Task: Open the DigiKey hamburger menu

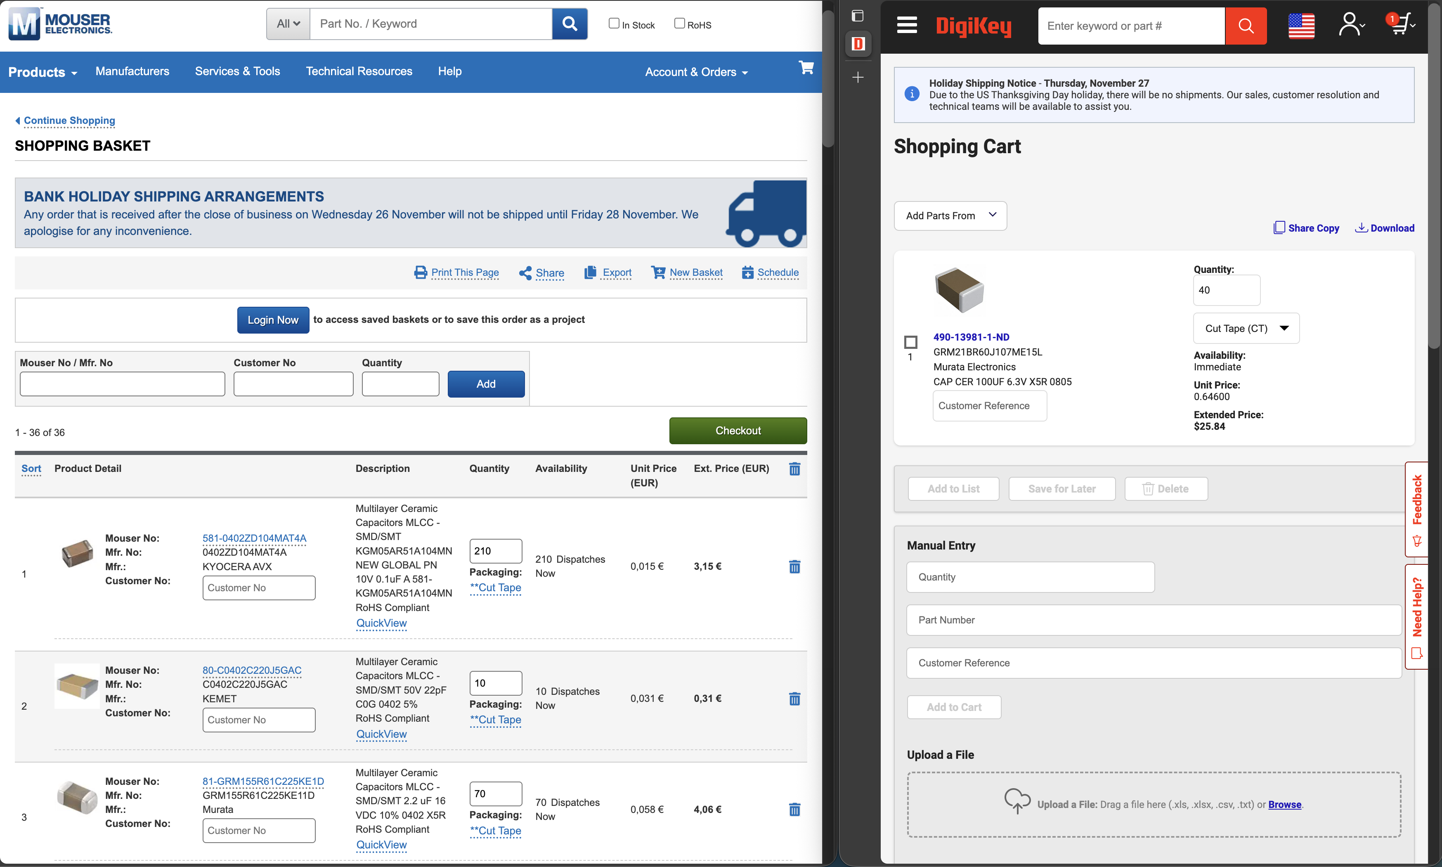Action: click(x=906, y=25)
